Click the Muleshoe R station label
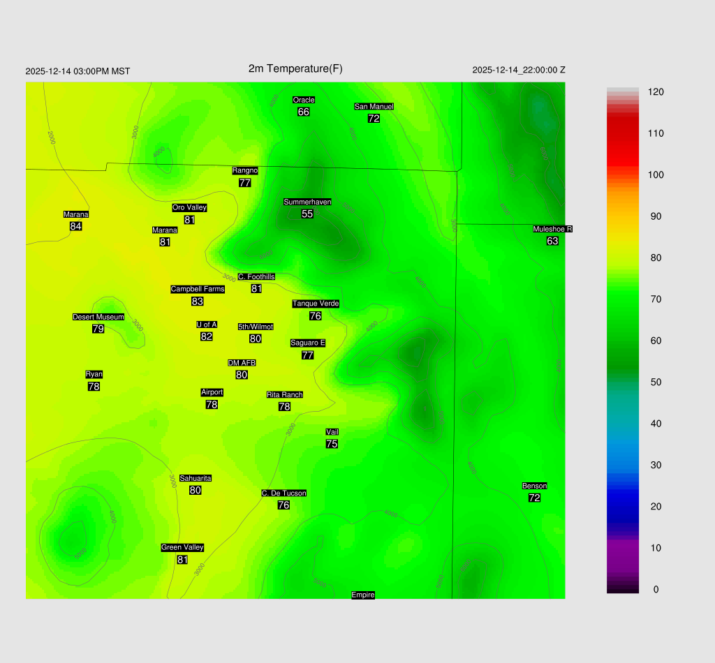Screen dimensions: 715x663 (552, 229)
